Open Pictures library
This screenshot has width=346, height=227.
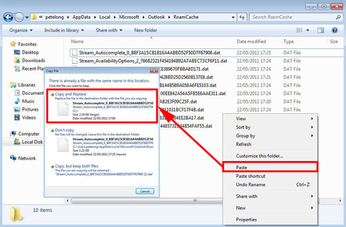(x=26, y=109)
